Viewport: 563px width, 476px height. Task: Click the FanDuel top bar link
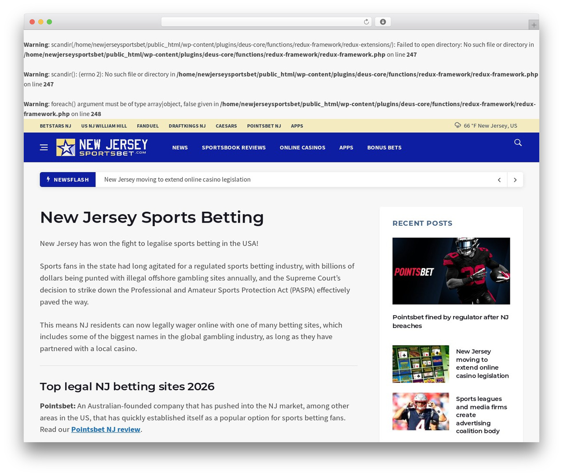pyautogui.click(x=148, y=126)
